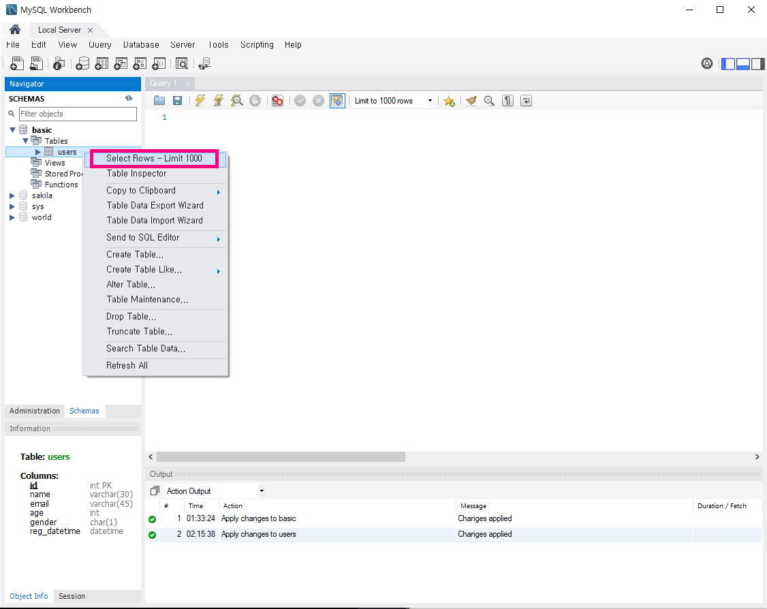Choose Table Data Export Wizard
The width and height of the screenshot is (767, 609).
coord(155,206)
